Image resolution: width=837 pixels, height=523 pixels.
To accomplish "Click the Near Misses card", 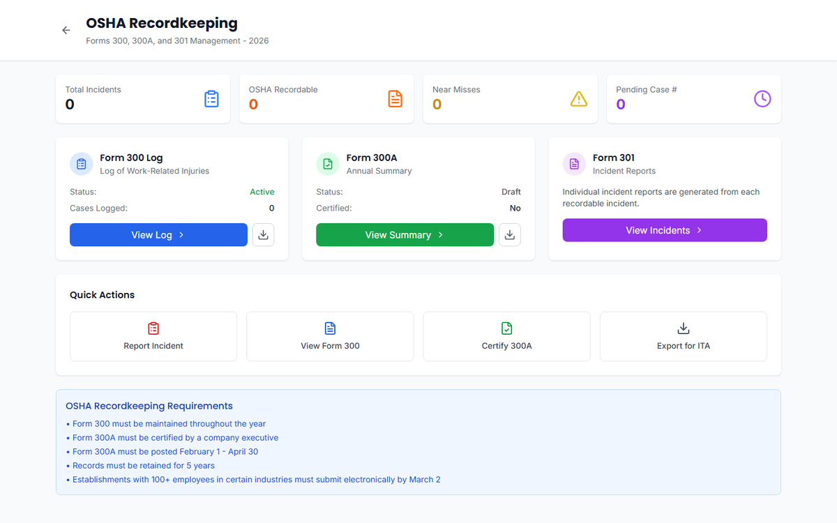I will (511, 99).
